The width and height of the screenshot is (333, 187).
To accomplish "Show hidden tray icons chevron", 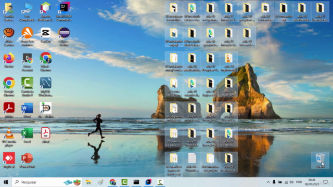I will click(268, 182).
